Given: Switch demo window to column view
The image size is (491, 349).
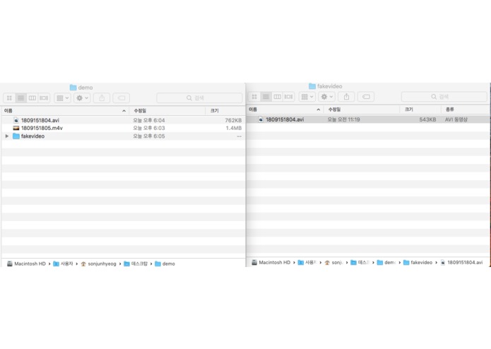Looking at the screenshot, I should [x=32, y=98].
